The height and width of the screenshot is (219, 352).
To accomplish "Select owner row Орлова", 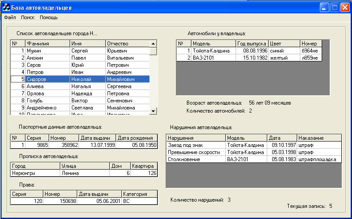I will tap(80, 93).
